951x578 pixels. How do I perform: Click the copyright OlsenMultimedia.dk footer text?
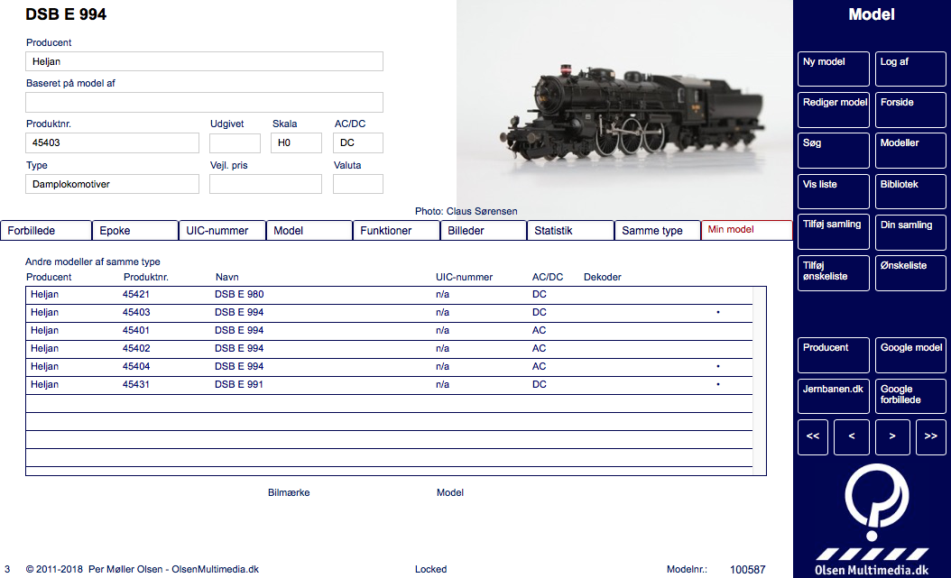click(142, 570)
